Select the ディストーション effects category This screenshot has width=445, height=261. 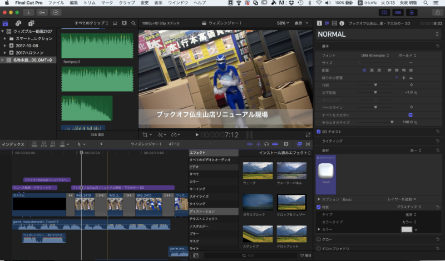click(x=214, y=212)
